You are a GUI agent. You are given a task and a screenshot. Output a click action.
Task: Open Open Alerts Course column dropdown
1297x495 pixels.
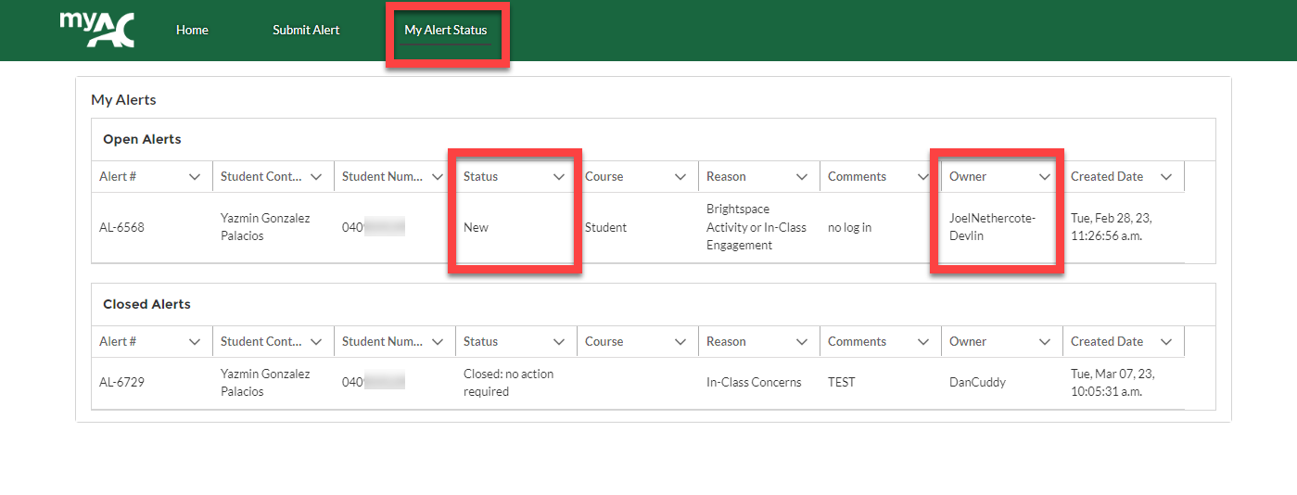coord(680,177)
